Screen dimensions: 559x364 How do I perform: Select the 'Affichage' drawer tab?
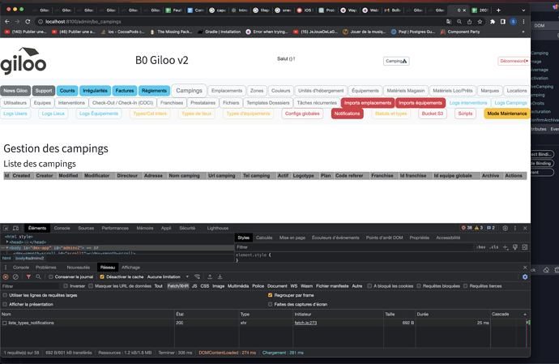pyautogui.click(x=130, y=268)
